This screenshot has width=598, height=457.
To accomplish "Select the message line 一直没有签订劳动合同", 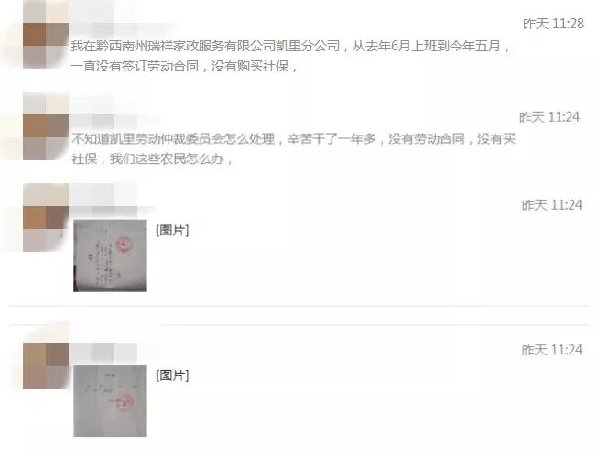I will pyautogui.click(x=184, y=66).
